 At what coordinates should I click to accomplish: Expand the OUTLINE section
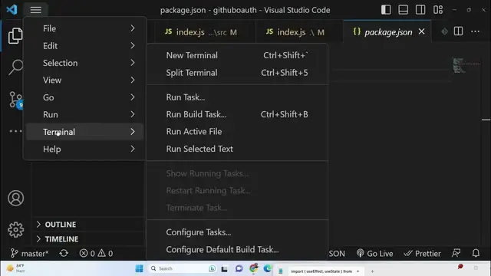pyautogui.click(x=89, y=225)
